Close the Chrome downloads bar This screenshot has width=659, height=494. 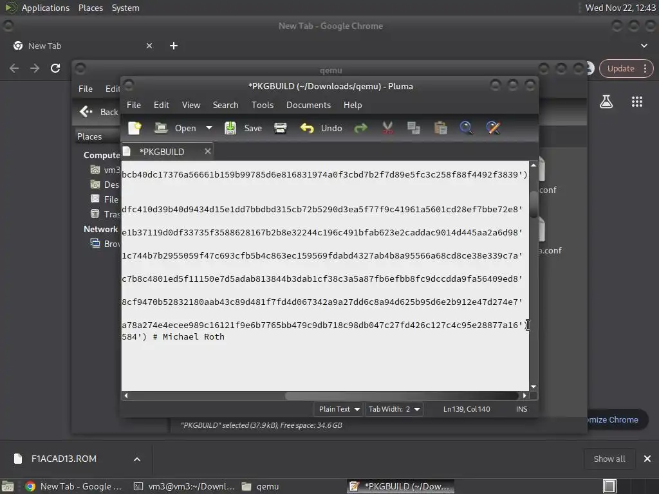pyautogui.click(x=647, y=459)
